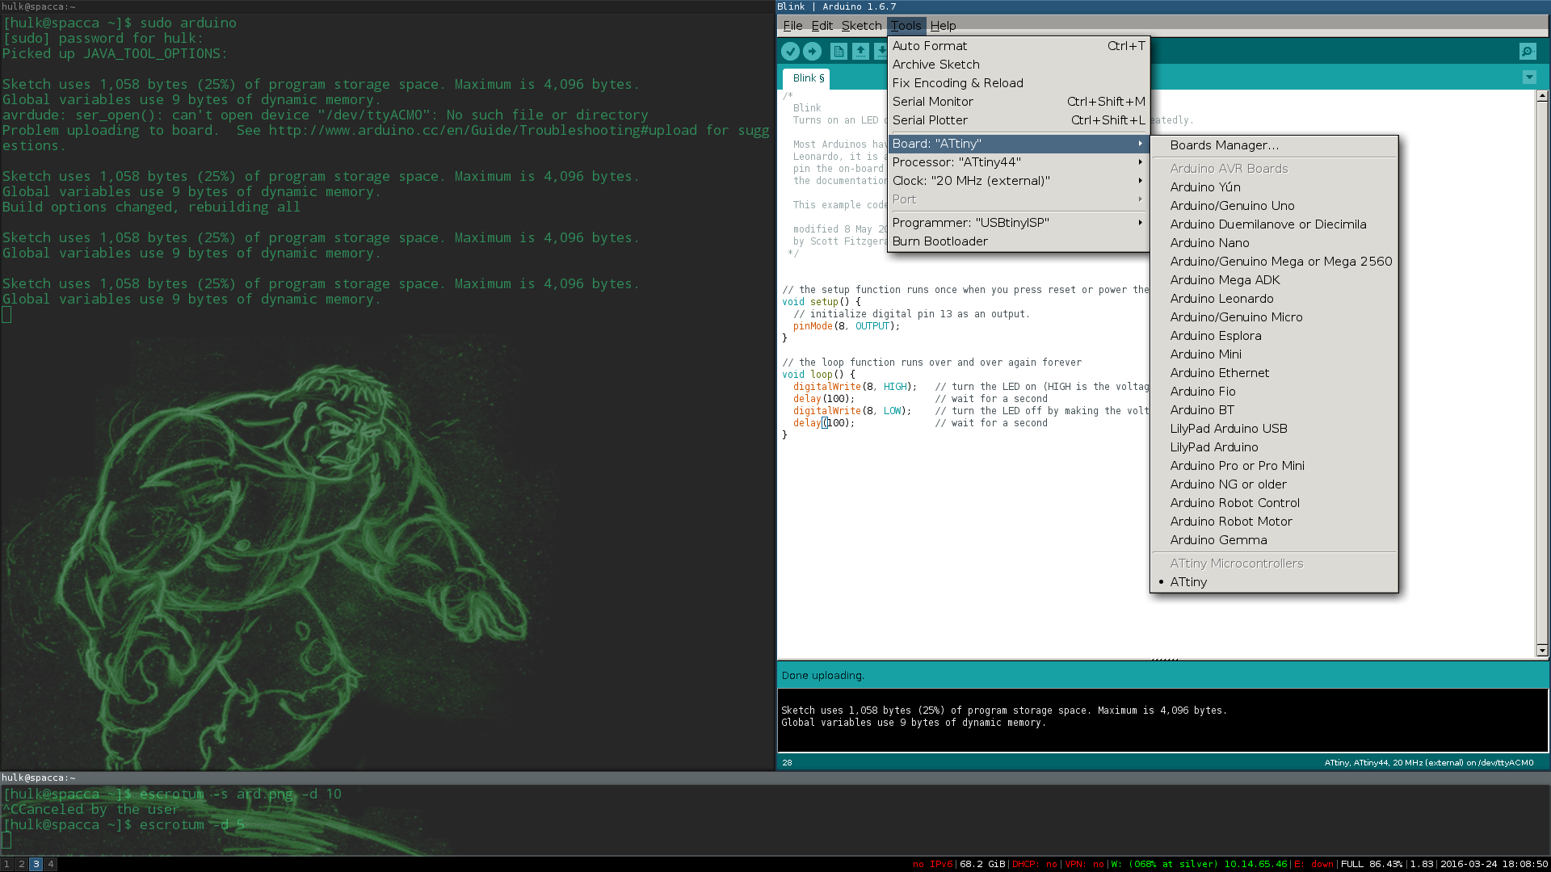Choose Auto Format from Tools menu
This screenshot has height=872, width=1551.
click(1018, 46)
